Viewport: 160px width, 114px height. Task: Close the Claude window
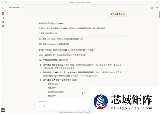tap(157, 2)
